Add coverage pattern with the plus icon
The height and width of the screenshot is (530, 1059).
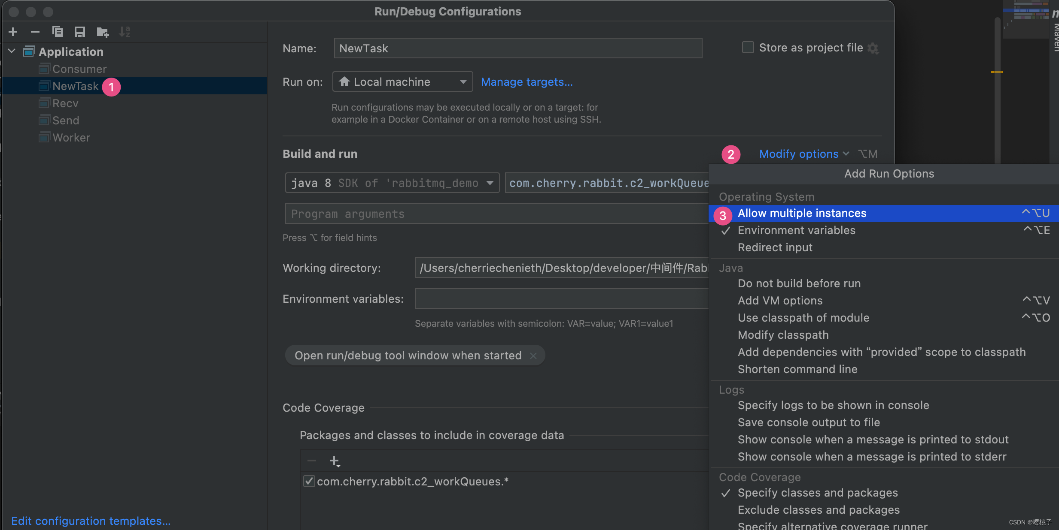(335, 461)
